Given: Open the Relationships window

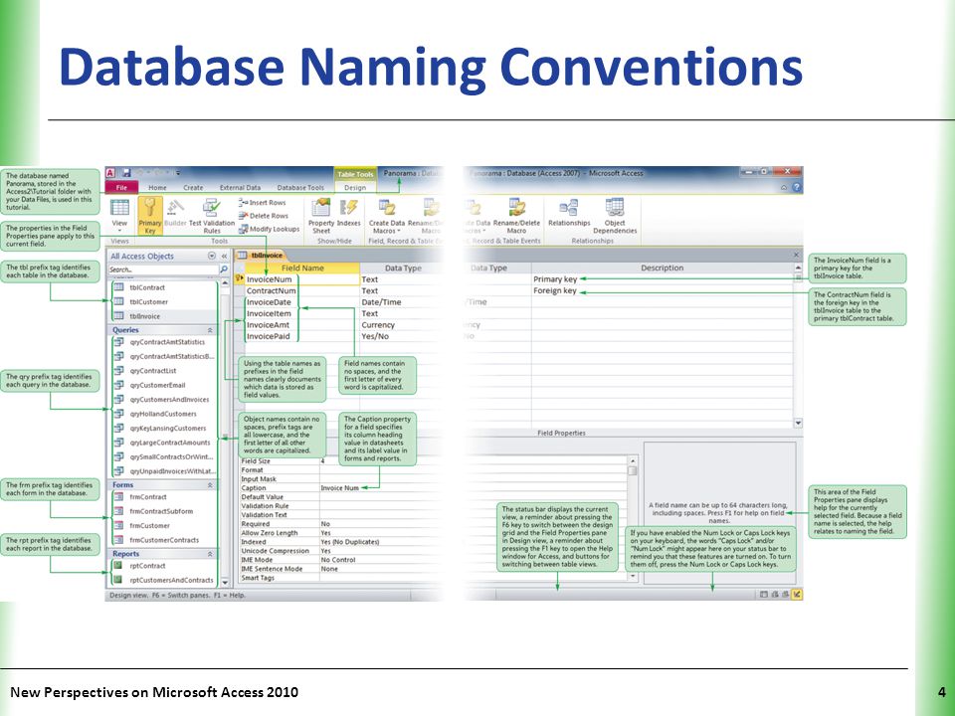Looking at the screenshot, I should click(x=569, y=213).
